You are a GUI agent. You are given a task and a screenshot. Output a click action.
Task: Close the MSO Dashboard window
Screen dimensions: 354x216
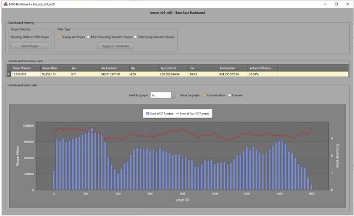(x=347, y=4)
